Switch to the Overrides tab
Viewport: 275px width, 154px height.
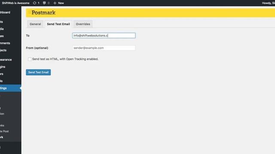(x=83, y=24)
